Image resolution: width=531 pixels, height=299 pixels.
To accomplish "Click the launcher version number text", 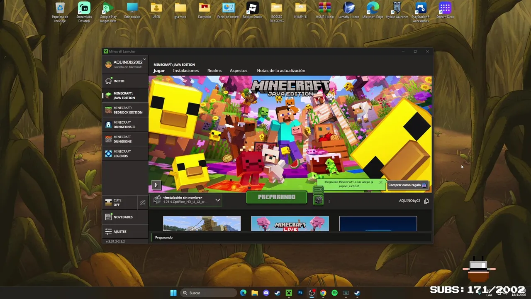I will [x=115, y=241].
